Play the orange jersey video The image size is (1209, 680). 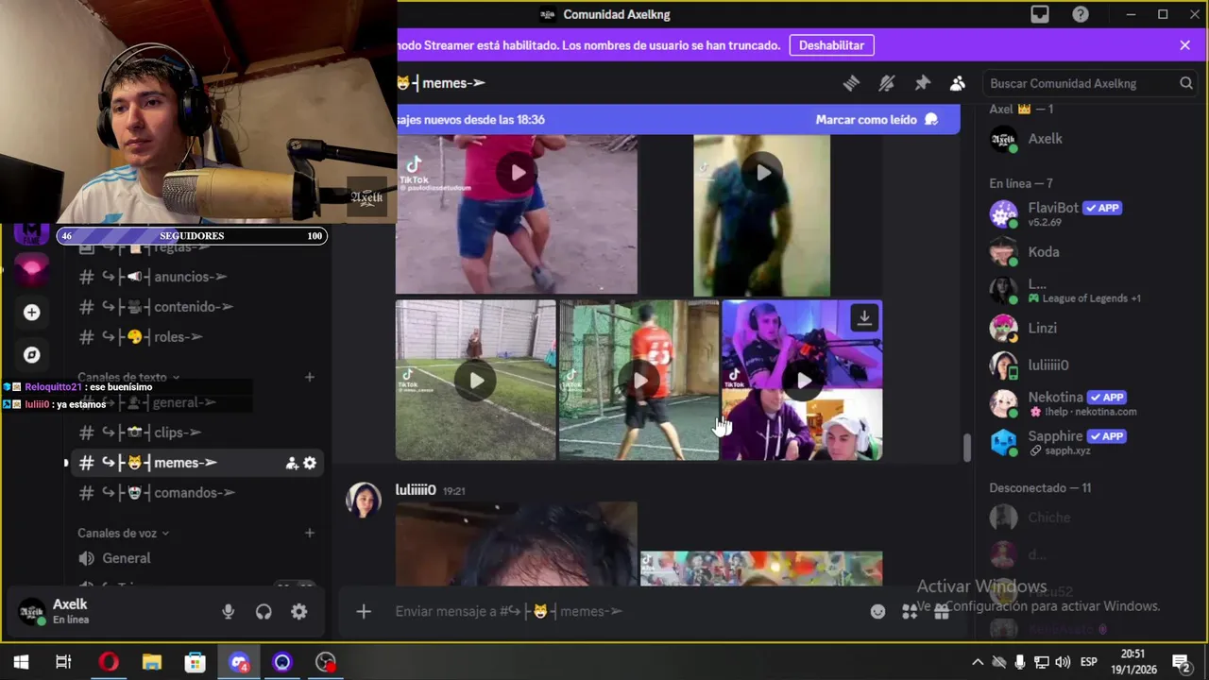coord(639,381)
